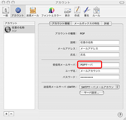Click the help question mark button
This screenshot has height=120, width=126.
120,114
